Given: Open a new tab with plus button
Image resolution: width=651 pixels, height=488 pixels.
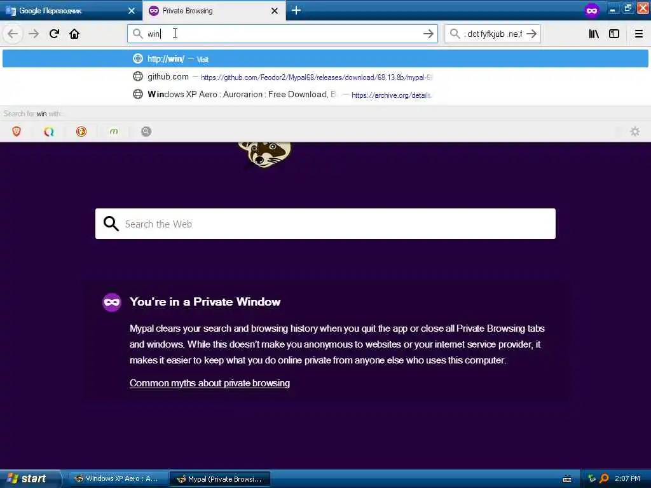Looking at the screenshot, I should coord(296,10).
